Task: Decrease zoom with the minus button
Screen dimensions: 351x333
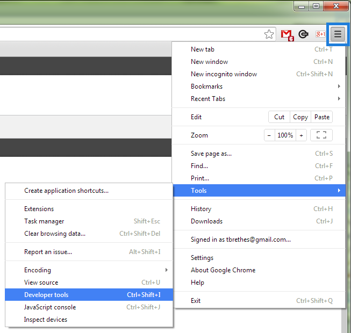Action: coord(269,135)
